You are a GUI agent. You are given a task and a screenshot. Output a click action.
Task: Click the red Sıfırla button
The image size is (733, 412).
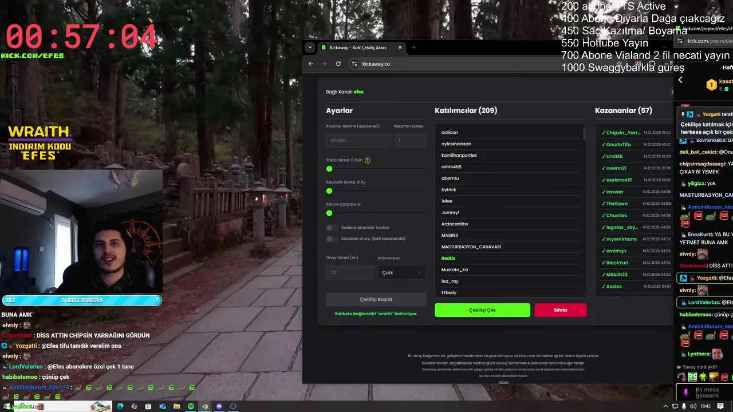tap(560, 310)
